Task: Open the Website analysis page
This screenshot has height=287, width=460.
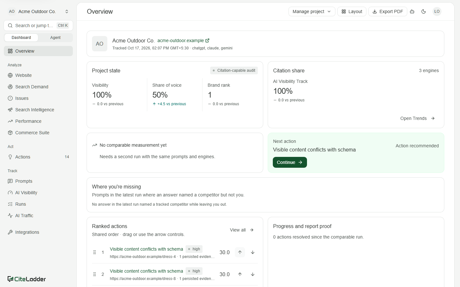Action: point(38,75)
